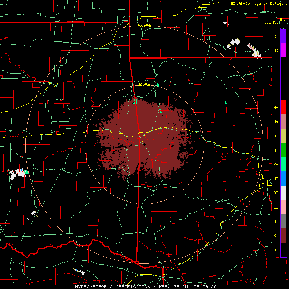This screenshot has height=289, width=289.
Task: Click the DS white legend swatch
Action: [x=284, y=193]
